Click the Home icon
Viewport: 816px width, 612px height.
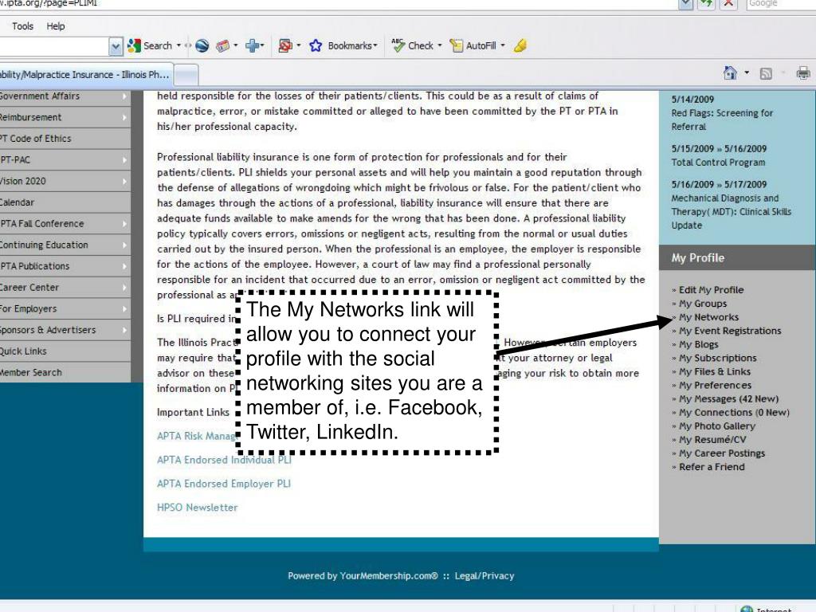tap(730, 73)
